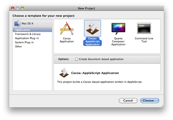Click the script icon in the description pane
This screenshot has height=120, width=173.
(63, 72)
